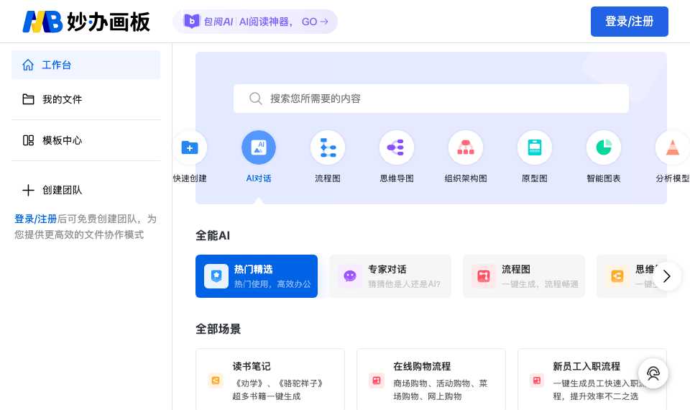
Task: Open the 新员工入职流程 scenario card
Action: pos(592,380)
